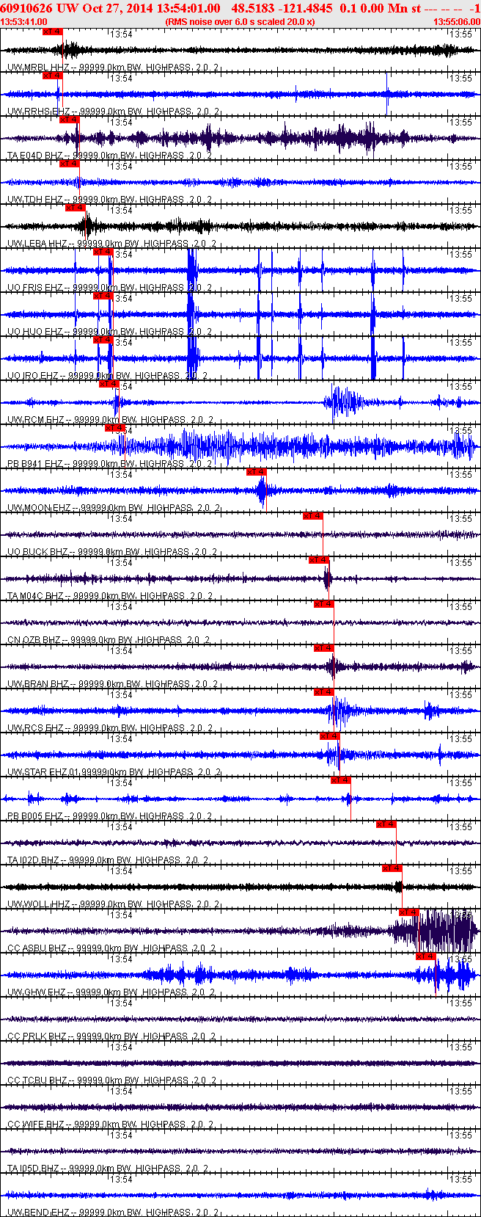Click the event ID 60910626 in header
Image resolution: width=481 pixels, height=1217 pixels.
coord(24,8)
